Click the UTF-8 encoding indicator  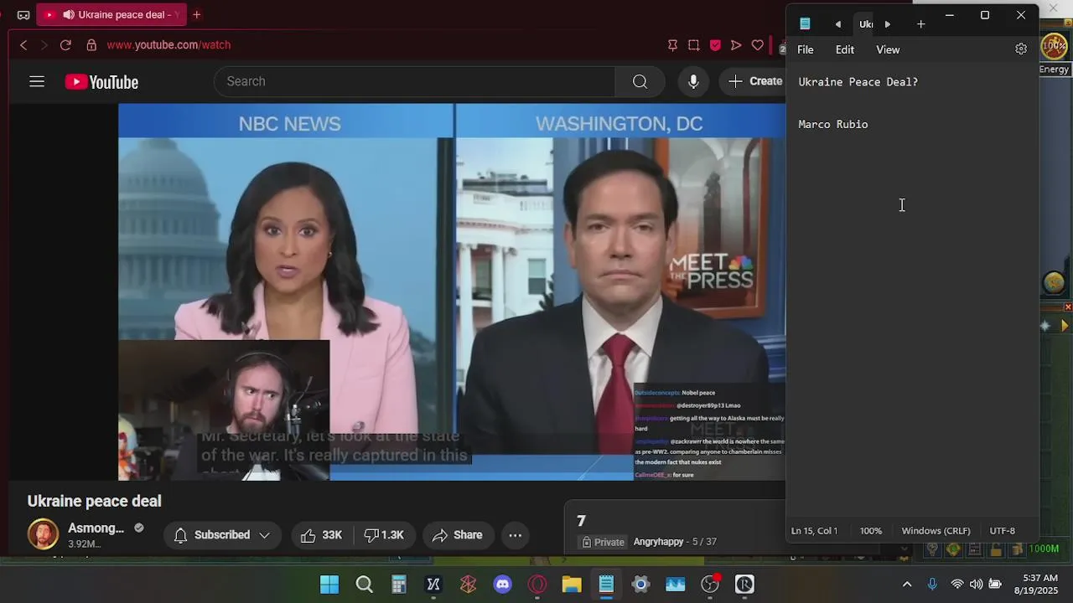point(1002,531)
